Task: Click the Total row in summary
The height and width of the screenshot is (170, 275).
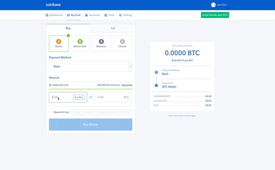Action: [x=182, y=105]
